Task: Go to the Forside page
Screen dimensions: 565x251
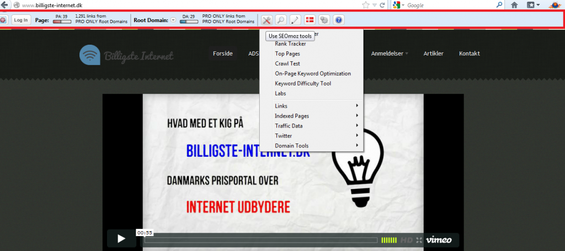Action: (223, 54)
